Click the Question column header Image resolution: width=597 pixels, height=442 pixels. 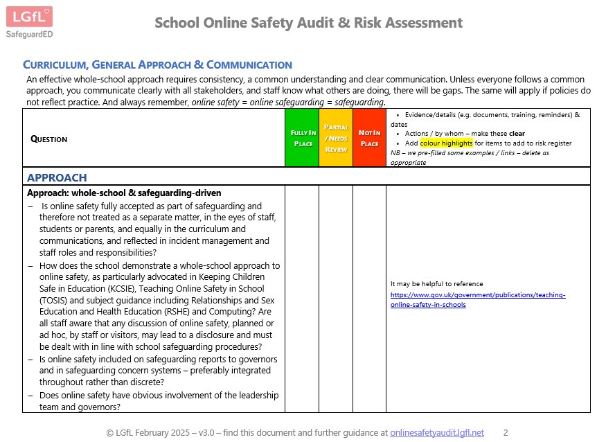[49, 139]
